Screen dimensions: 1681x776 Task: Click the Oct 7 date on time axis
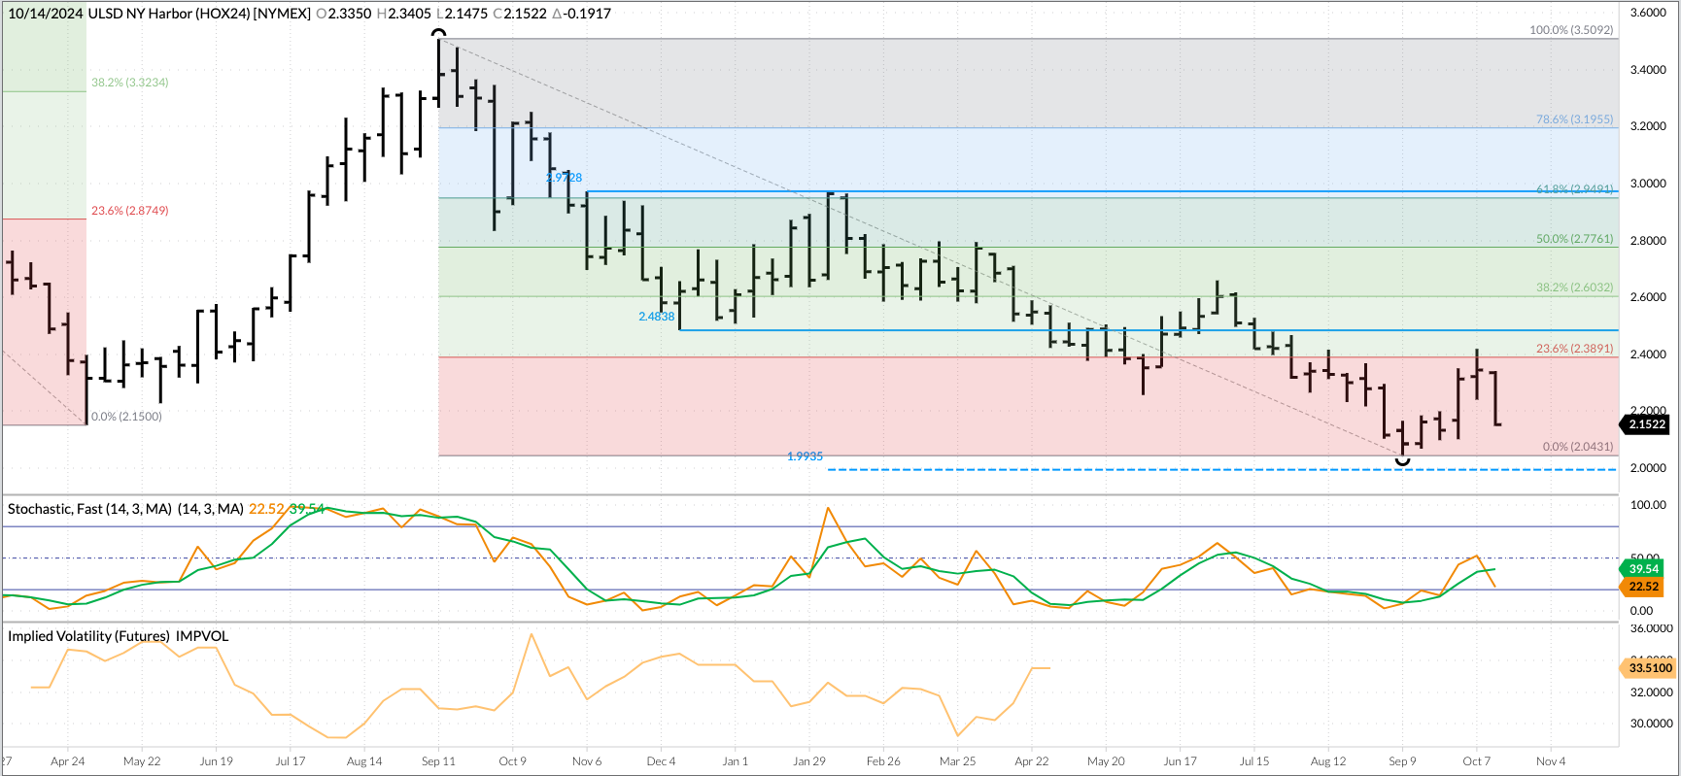point(1476,761)
